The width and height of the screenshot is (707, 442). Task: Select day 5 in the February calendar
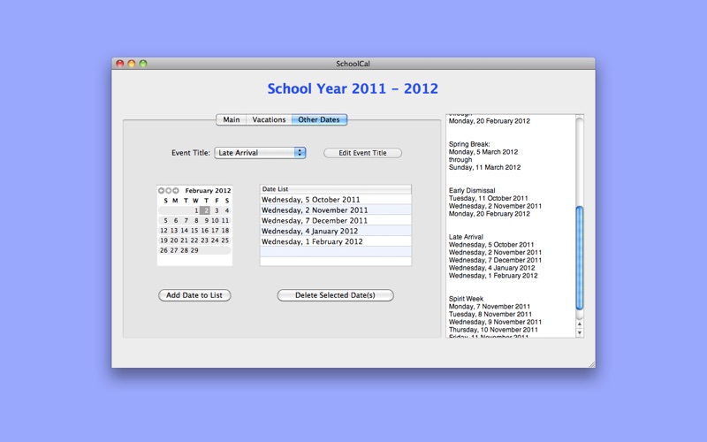tap(165, 220)
